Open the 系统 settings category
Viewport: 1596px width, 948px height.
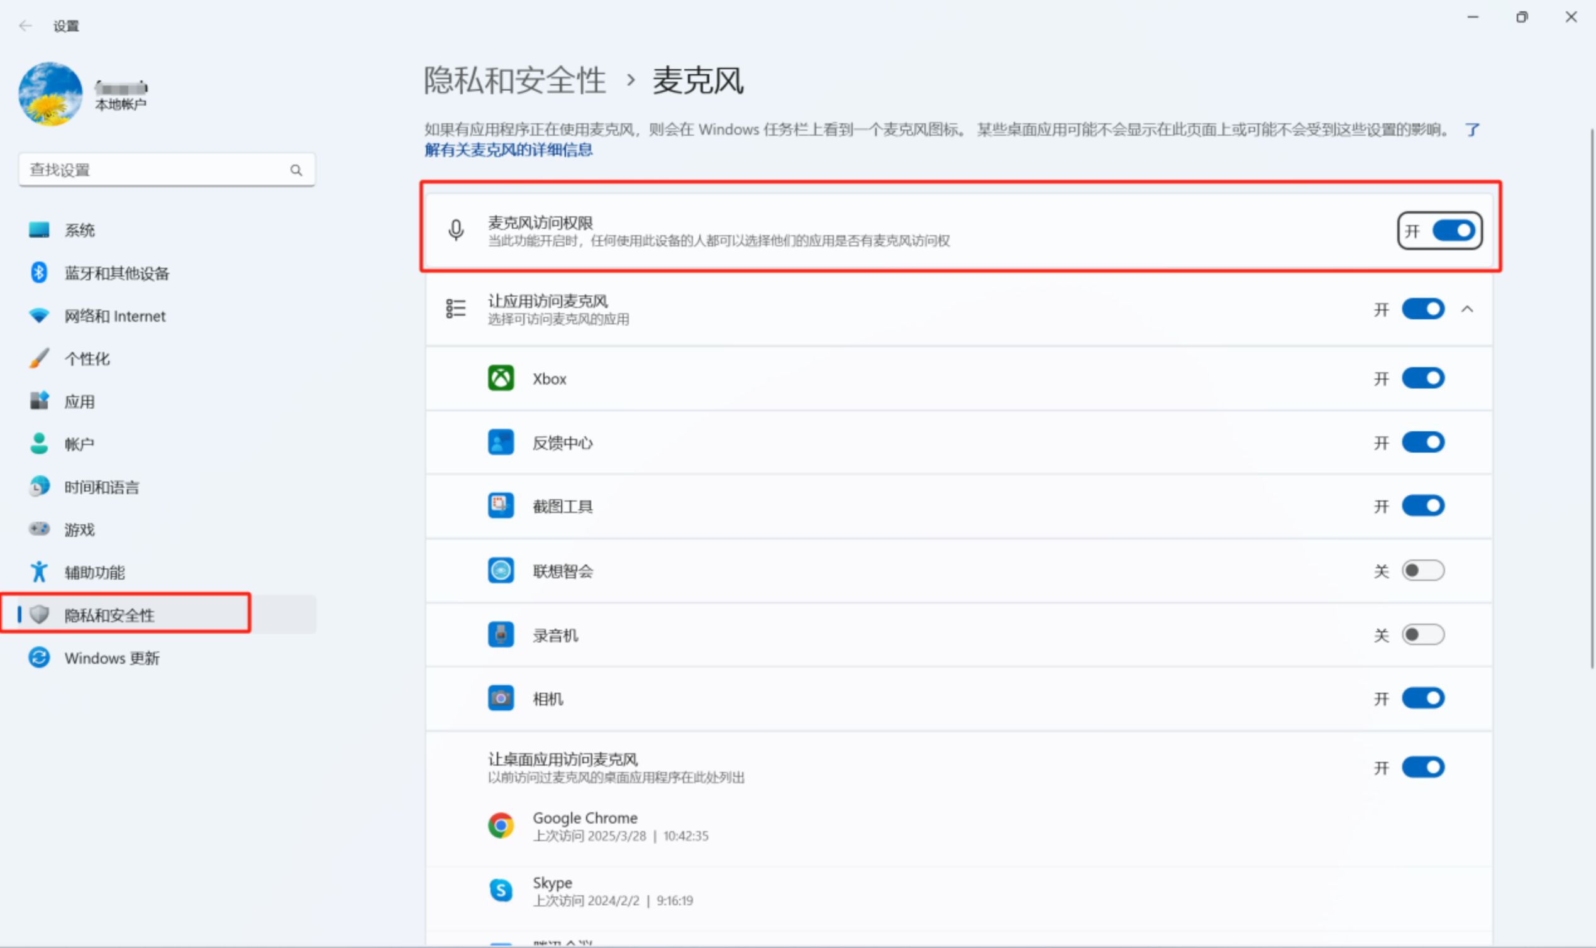(79, 230)
